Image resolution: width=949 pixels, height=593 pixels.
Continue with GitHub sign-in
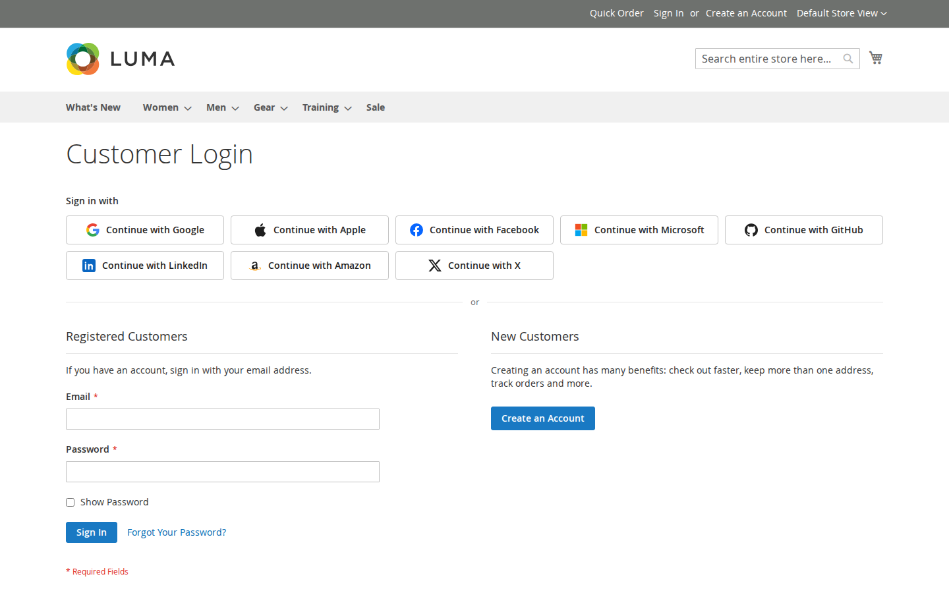pyautogui.click(x=804, y=230)
